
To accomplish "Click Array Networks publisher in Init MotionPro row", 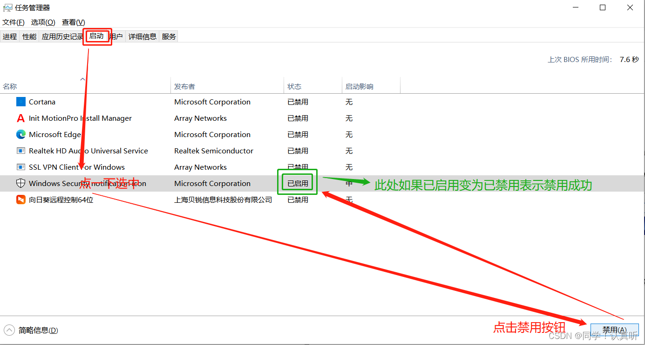I will (200, 118).
